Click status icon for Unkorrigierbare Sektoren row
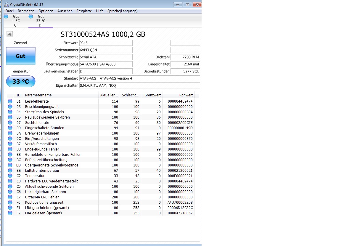The height and width of the screenshot is (246, 341). pyautogui.click(x=10, y=192)
